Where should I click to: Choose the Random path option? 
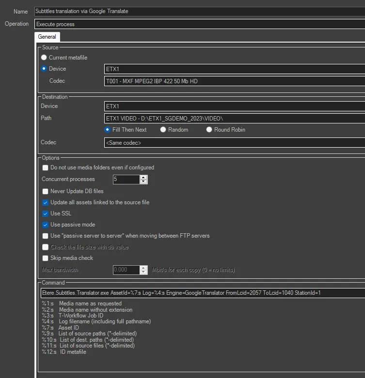click(x=163, y=130)
